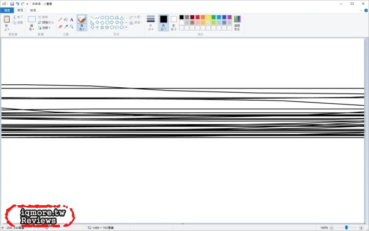Select the Magnifier tool

[x=71, y=26]
